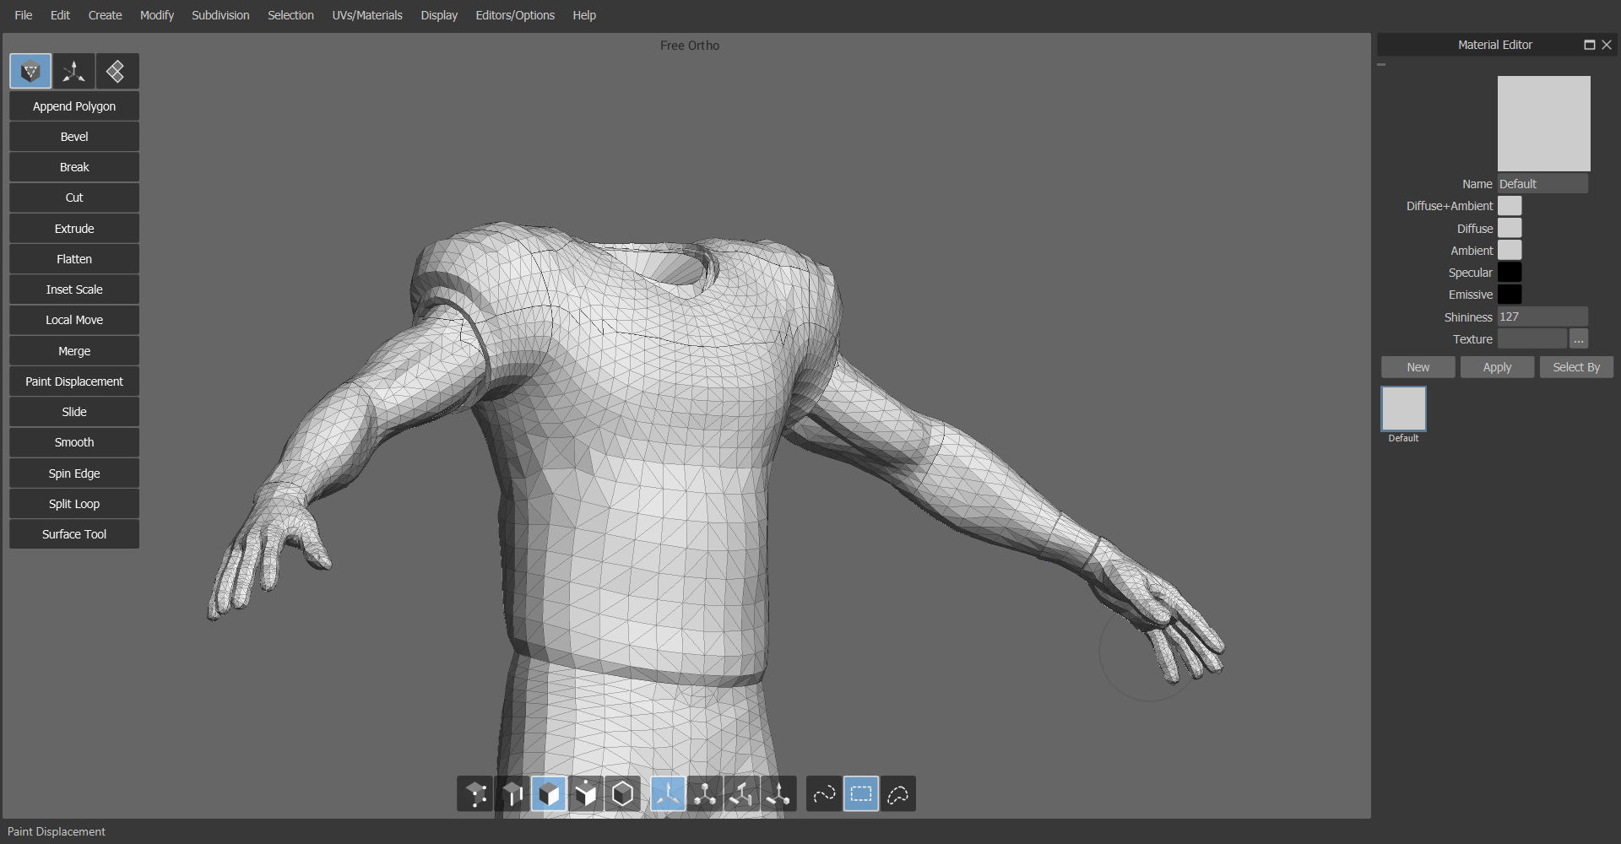Select the edge display mode icon
This screenshot has width=1621, height=844.
click(512, 793)
